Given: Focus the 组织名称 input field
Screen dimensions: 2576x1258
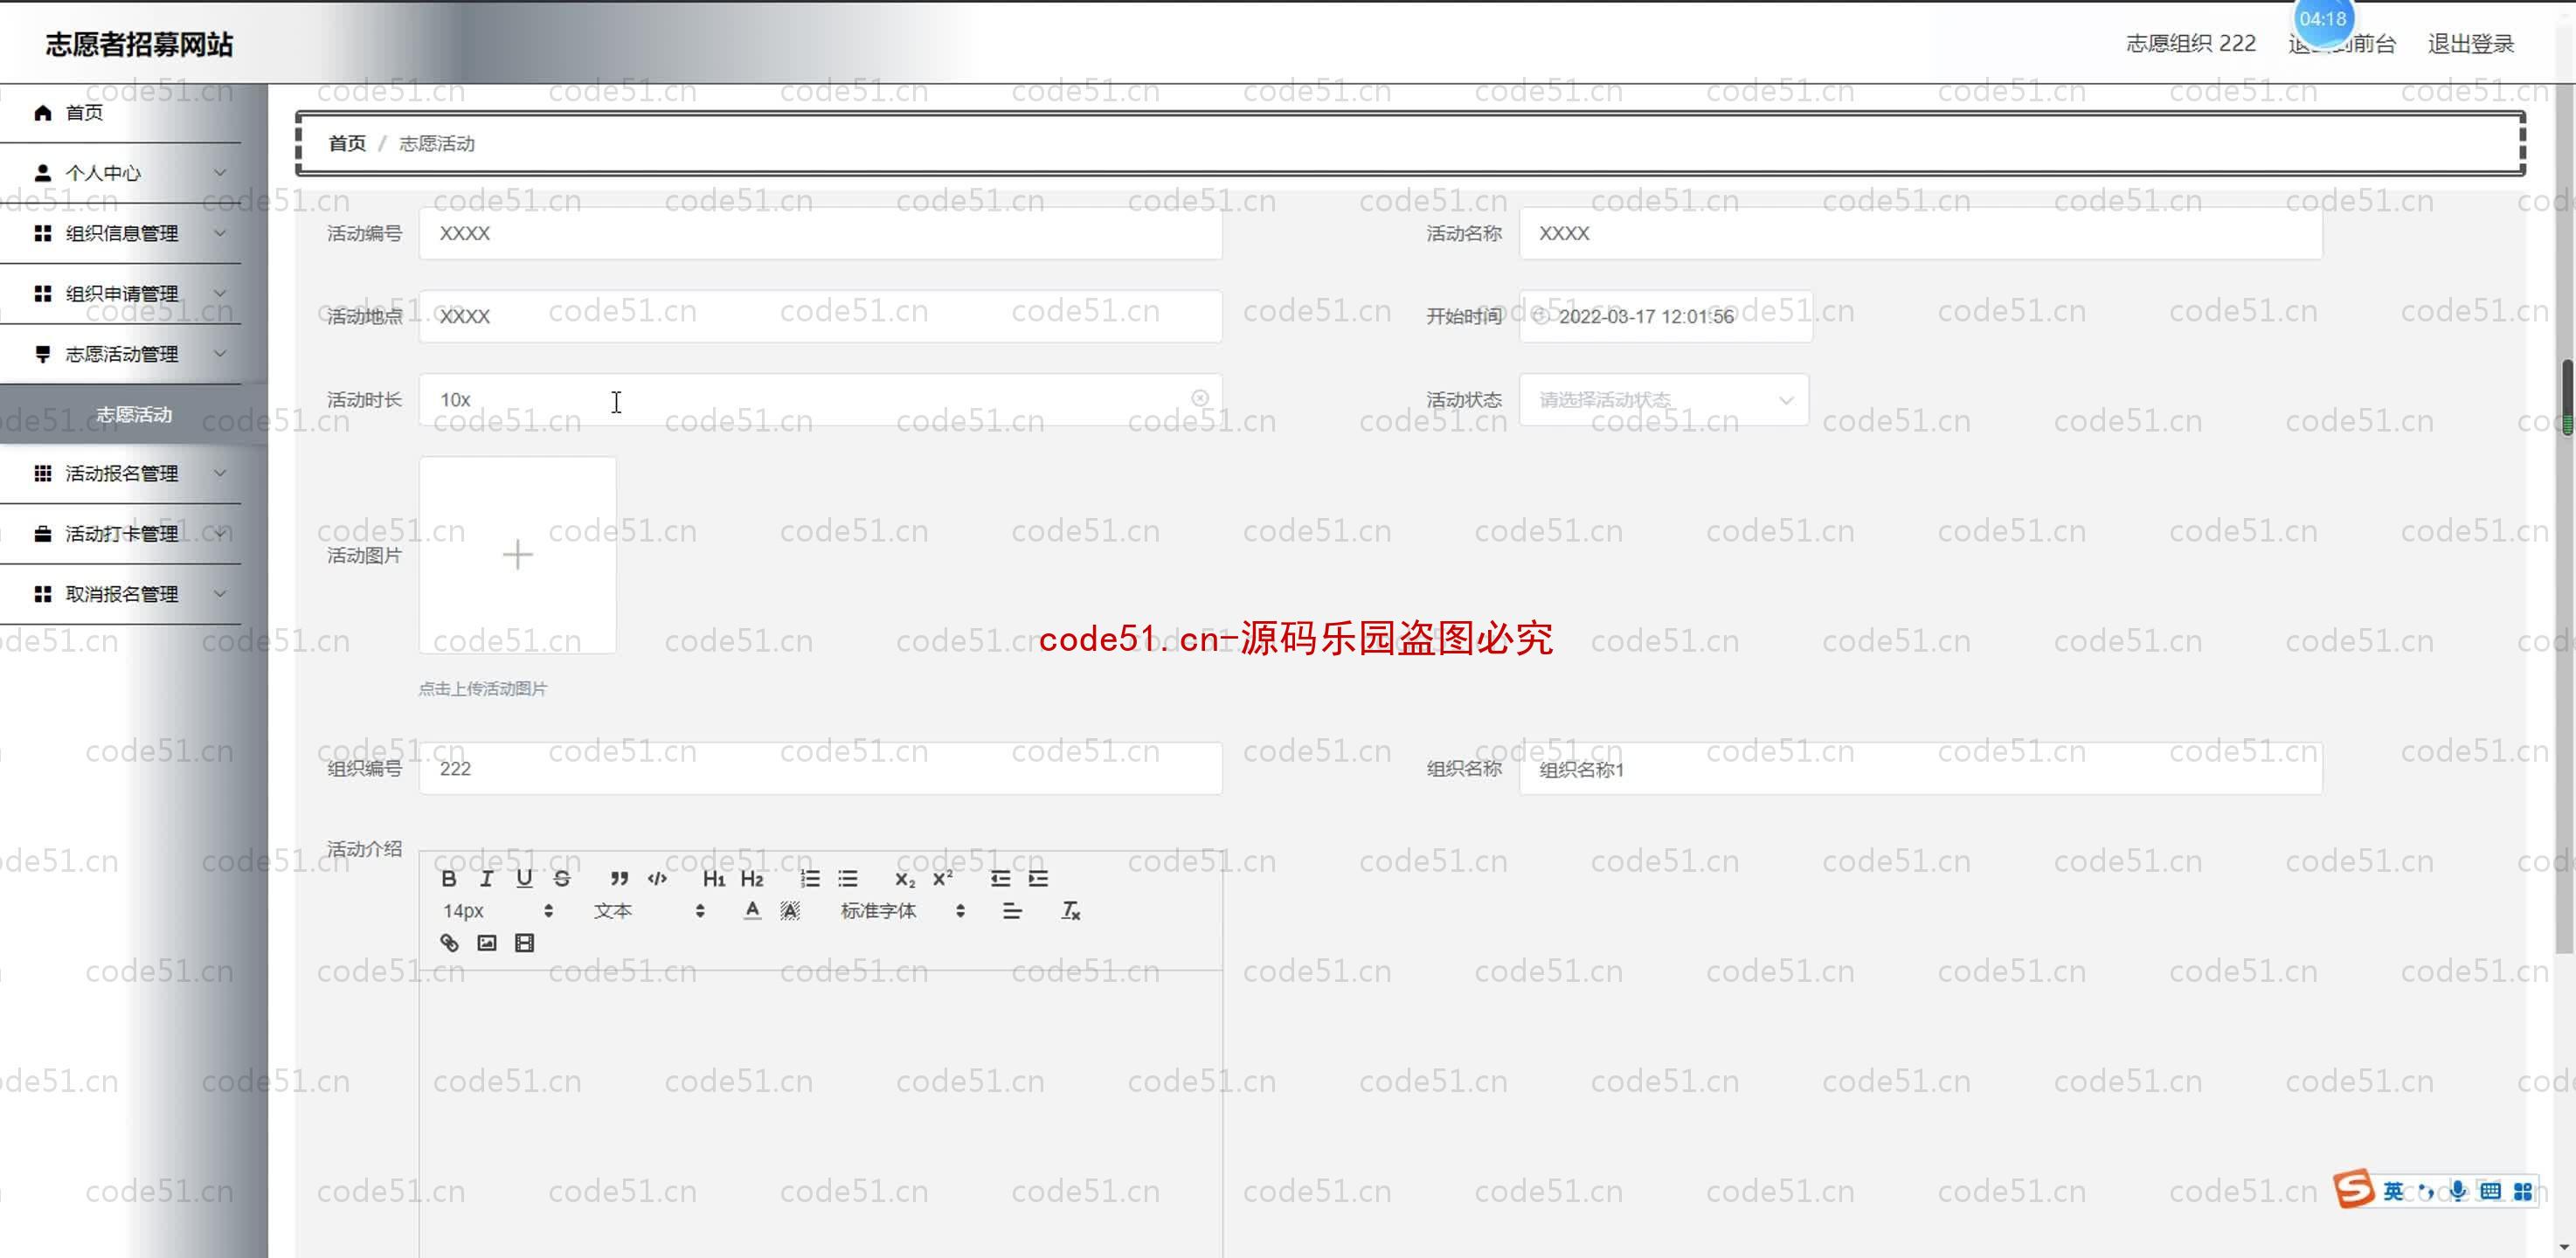Looking at the screenshot, I should point(1920,768).
